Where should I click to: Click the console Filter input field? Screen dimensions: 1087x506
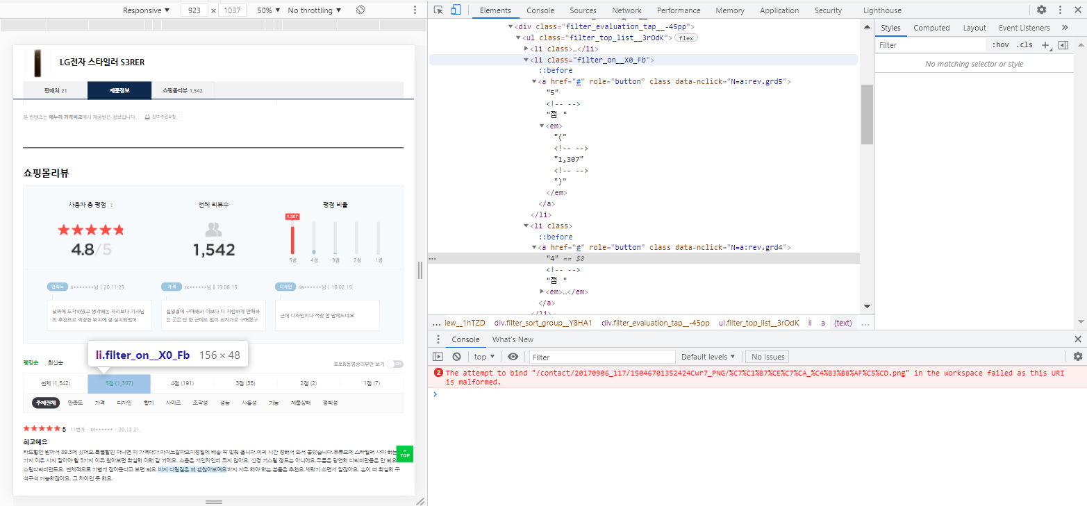tap(602, 357)
